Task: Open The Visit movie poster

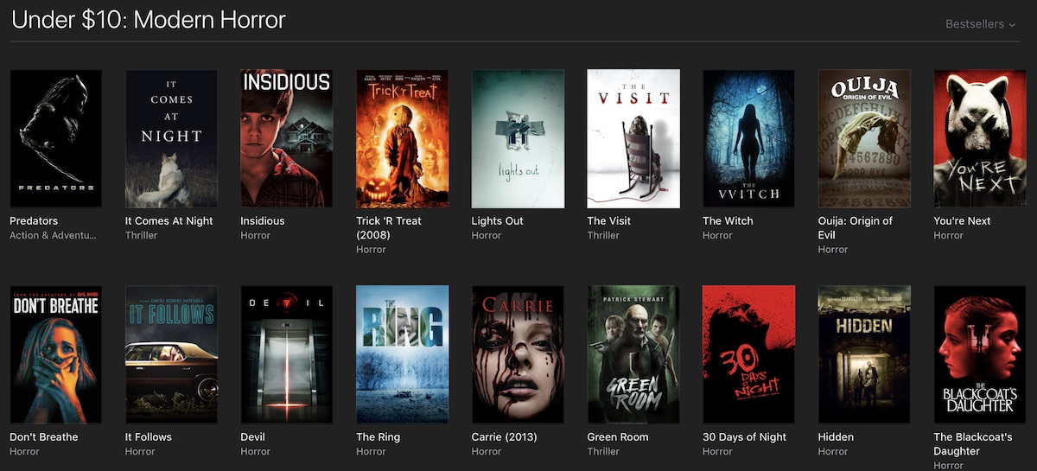Action: 633,139
